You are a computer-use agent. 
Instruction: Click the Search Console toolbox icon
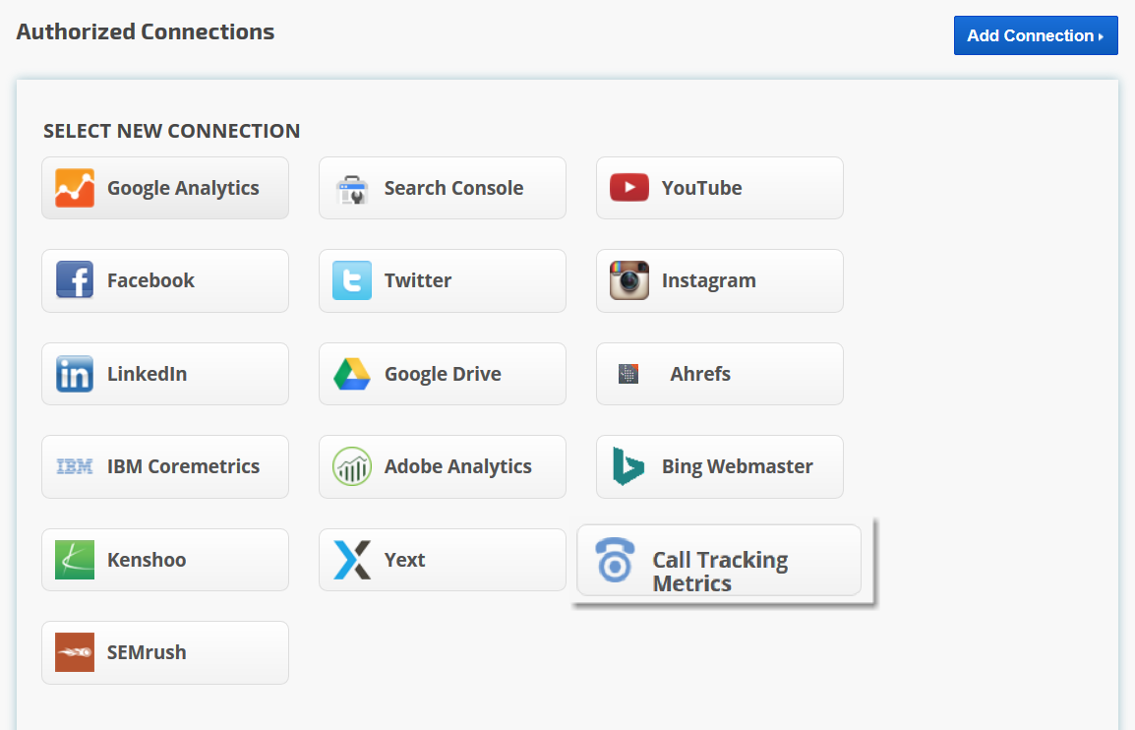[x=351, y=188]
